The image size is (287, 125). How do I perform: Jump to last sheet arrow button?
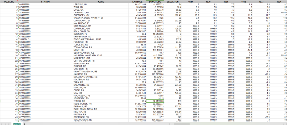tap(9, 124)
